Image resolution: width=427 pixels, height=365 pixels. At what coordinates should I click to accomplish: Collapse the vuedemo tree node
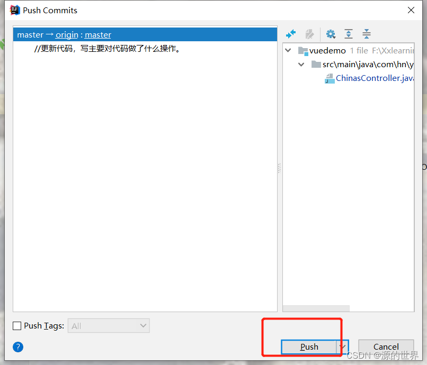pyautogui.click(x=288, y=50)
